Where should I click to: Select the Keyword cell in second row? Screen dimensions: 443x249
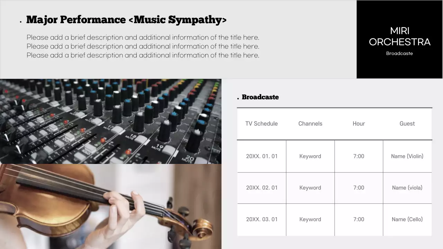coord(310,188)
